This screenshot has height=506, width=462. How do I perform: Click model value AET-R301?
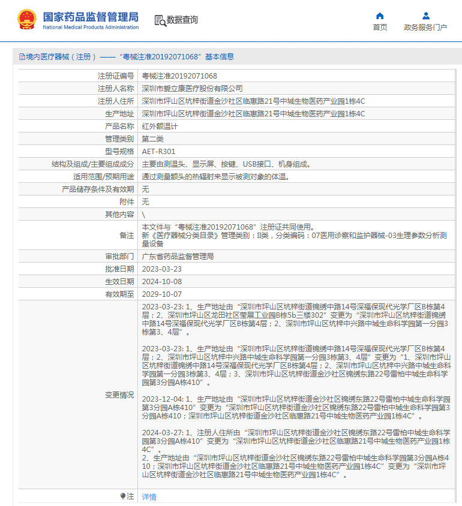pyautogui.click(x=158, y=151)
